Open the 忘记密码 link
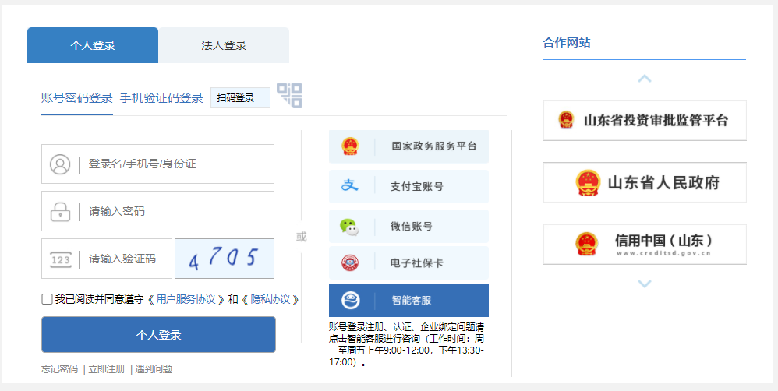The width and height of the screenshot is (778, 391). click(59, 369)
